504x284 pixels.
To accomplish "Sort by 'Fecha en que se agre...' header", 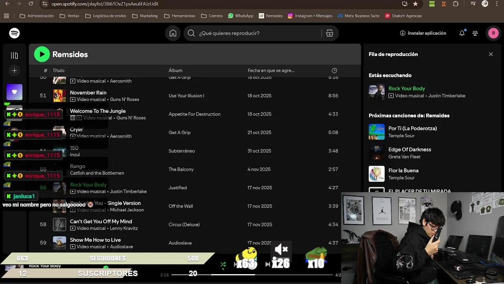I will tap(271, 70).
